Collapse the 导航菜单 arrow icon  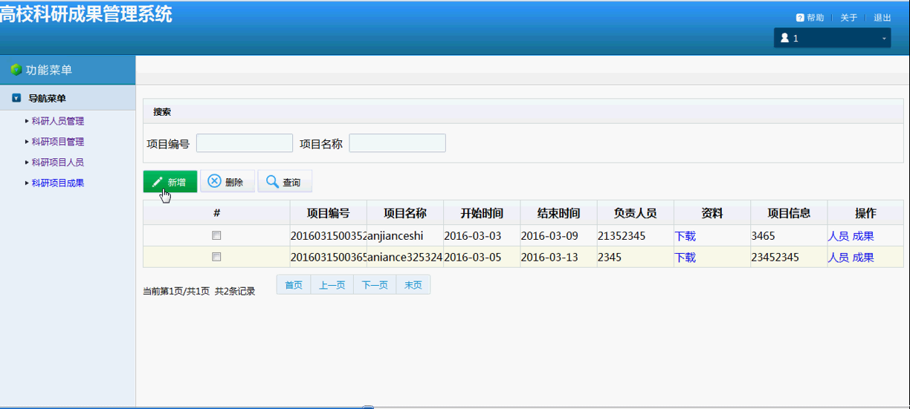click(16, 98)
